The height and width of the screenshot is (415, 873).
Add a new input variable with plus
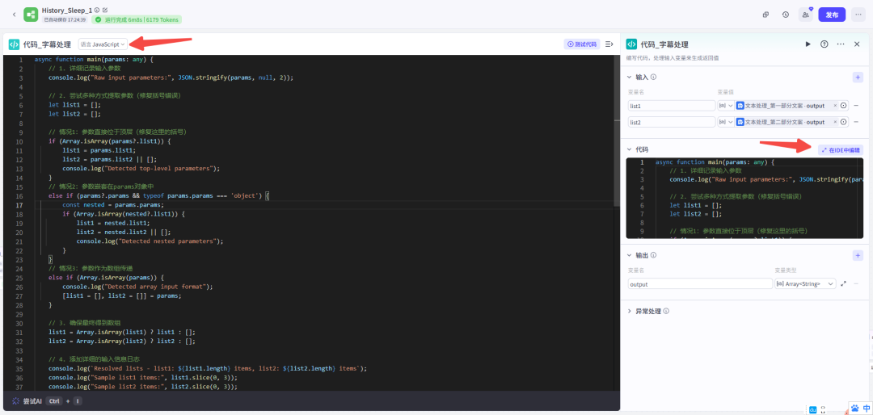click(x=857, y=77)
